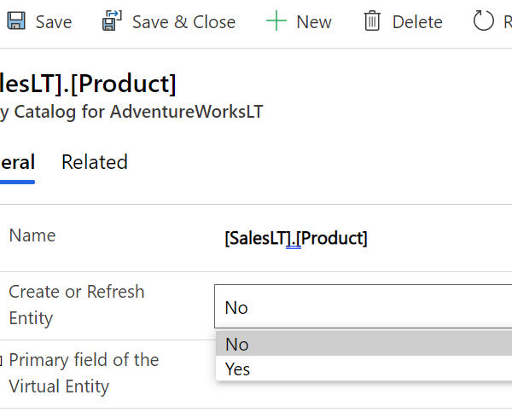Viewport: 512px width, 418px height.
Task: Choose No in the dropdown list
Action: coord(364,344)
